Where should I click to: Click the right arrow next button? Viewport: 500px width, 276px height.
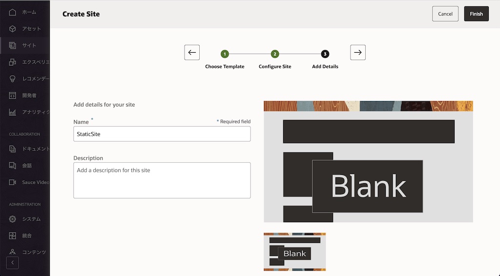(358, 52)
